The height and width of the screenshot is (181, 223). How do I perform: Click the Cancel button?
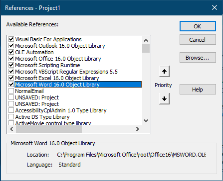(198, 40)
